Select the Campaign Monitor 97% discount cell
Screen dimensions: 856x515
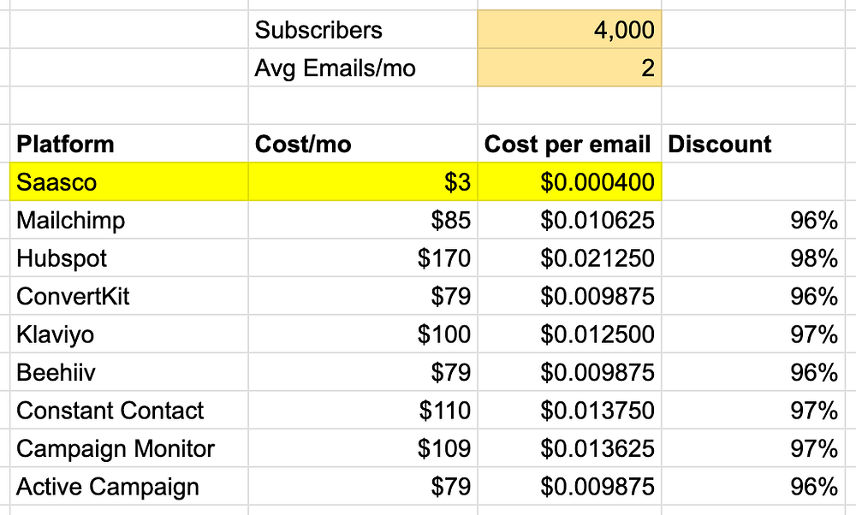click(x=753, y=448)
